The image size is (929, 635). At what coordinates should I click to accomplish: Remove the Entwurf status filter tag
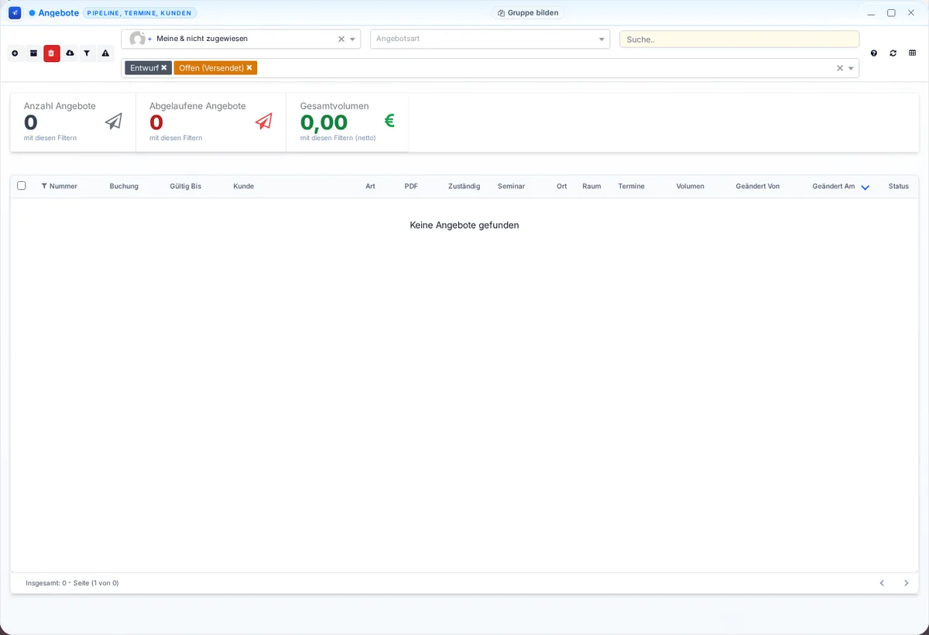[164, 68]
